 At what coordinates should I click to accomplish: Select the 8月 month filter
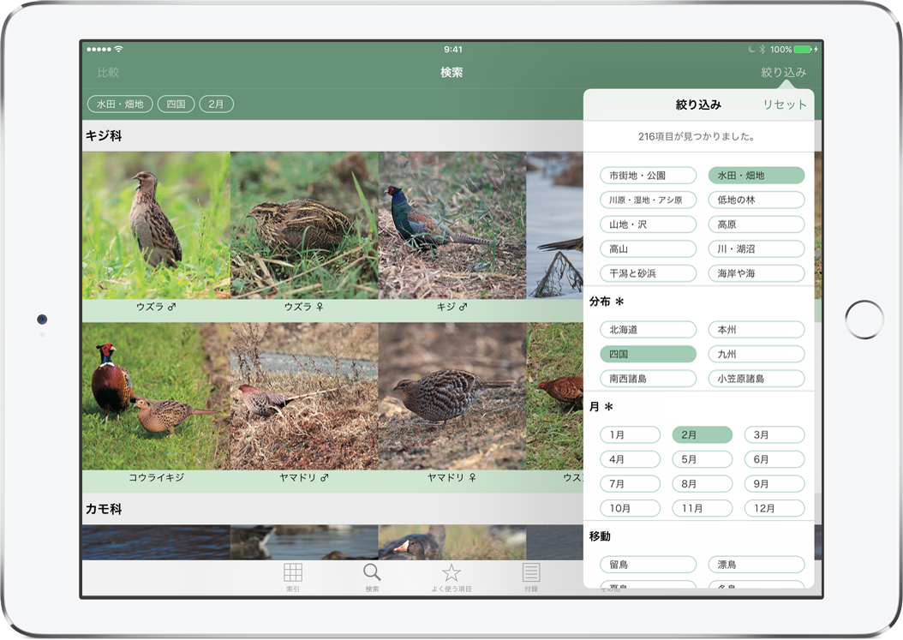(x=702, y=484)
